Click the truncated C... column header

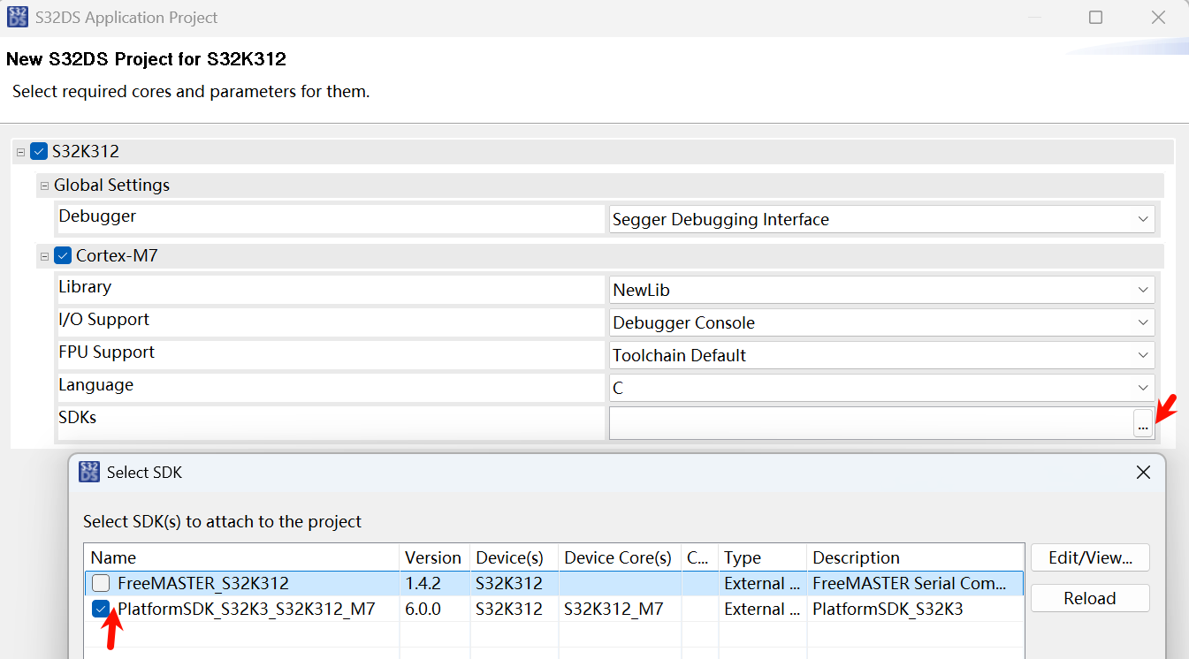coord(699,557)
